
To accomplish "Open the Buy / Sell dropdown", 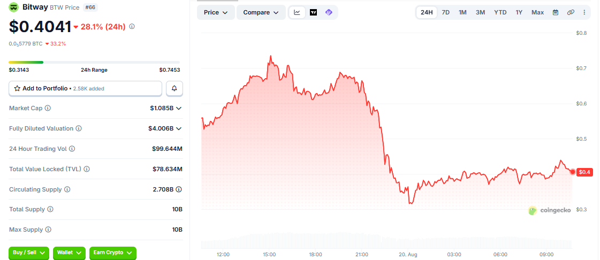I will pyautogui.click(x=29, y=253).
